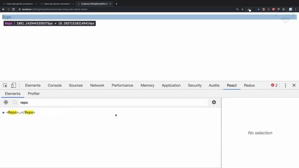Click the React select-element target icon

[6, 102]
